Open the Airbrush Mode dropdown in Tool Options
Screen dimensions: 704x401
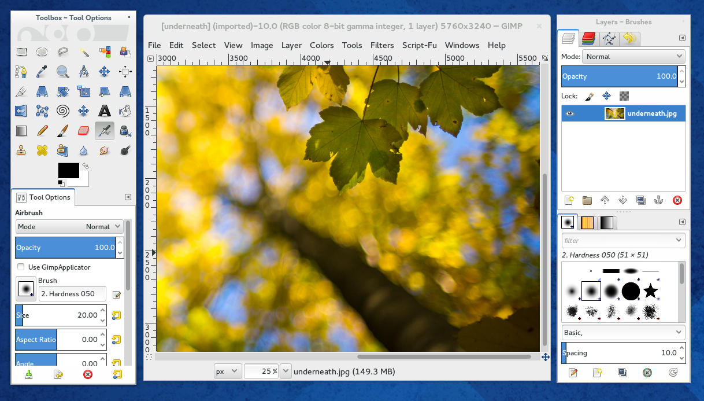70,227
